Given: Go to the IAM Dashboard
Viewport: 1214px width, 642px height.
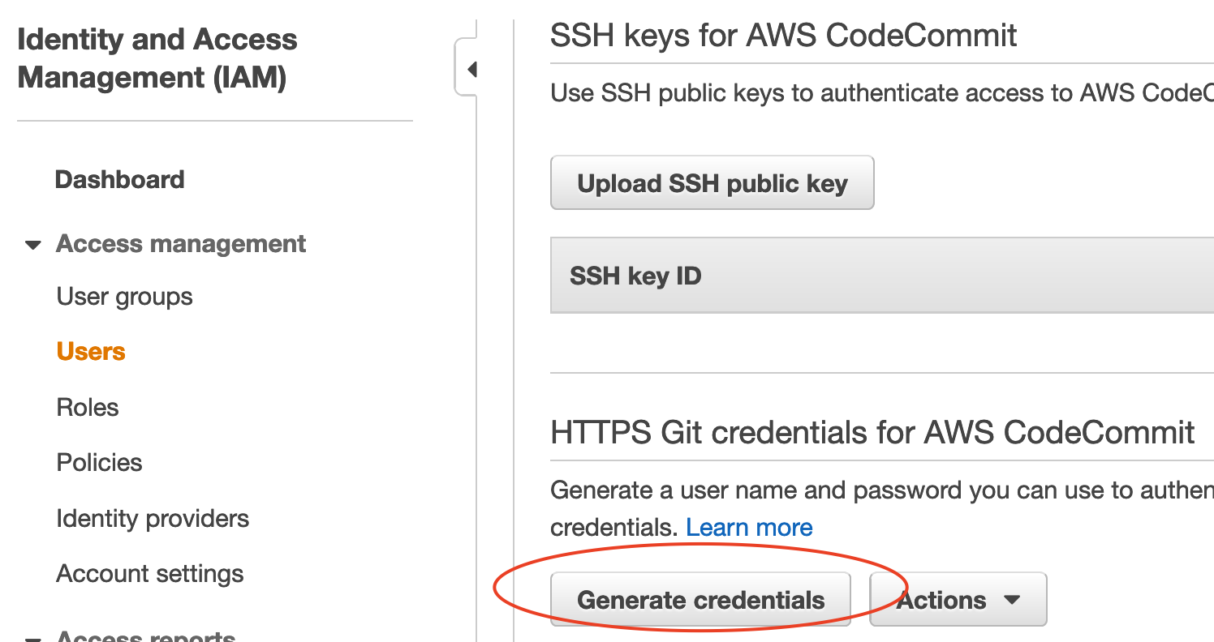Looking at the screenshot, I should 120,179.
